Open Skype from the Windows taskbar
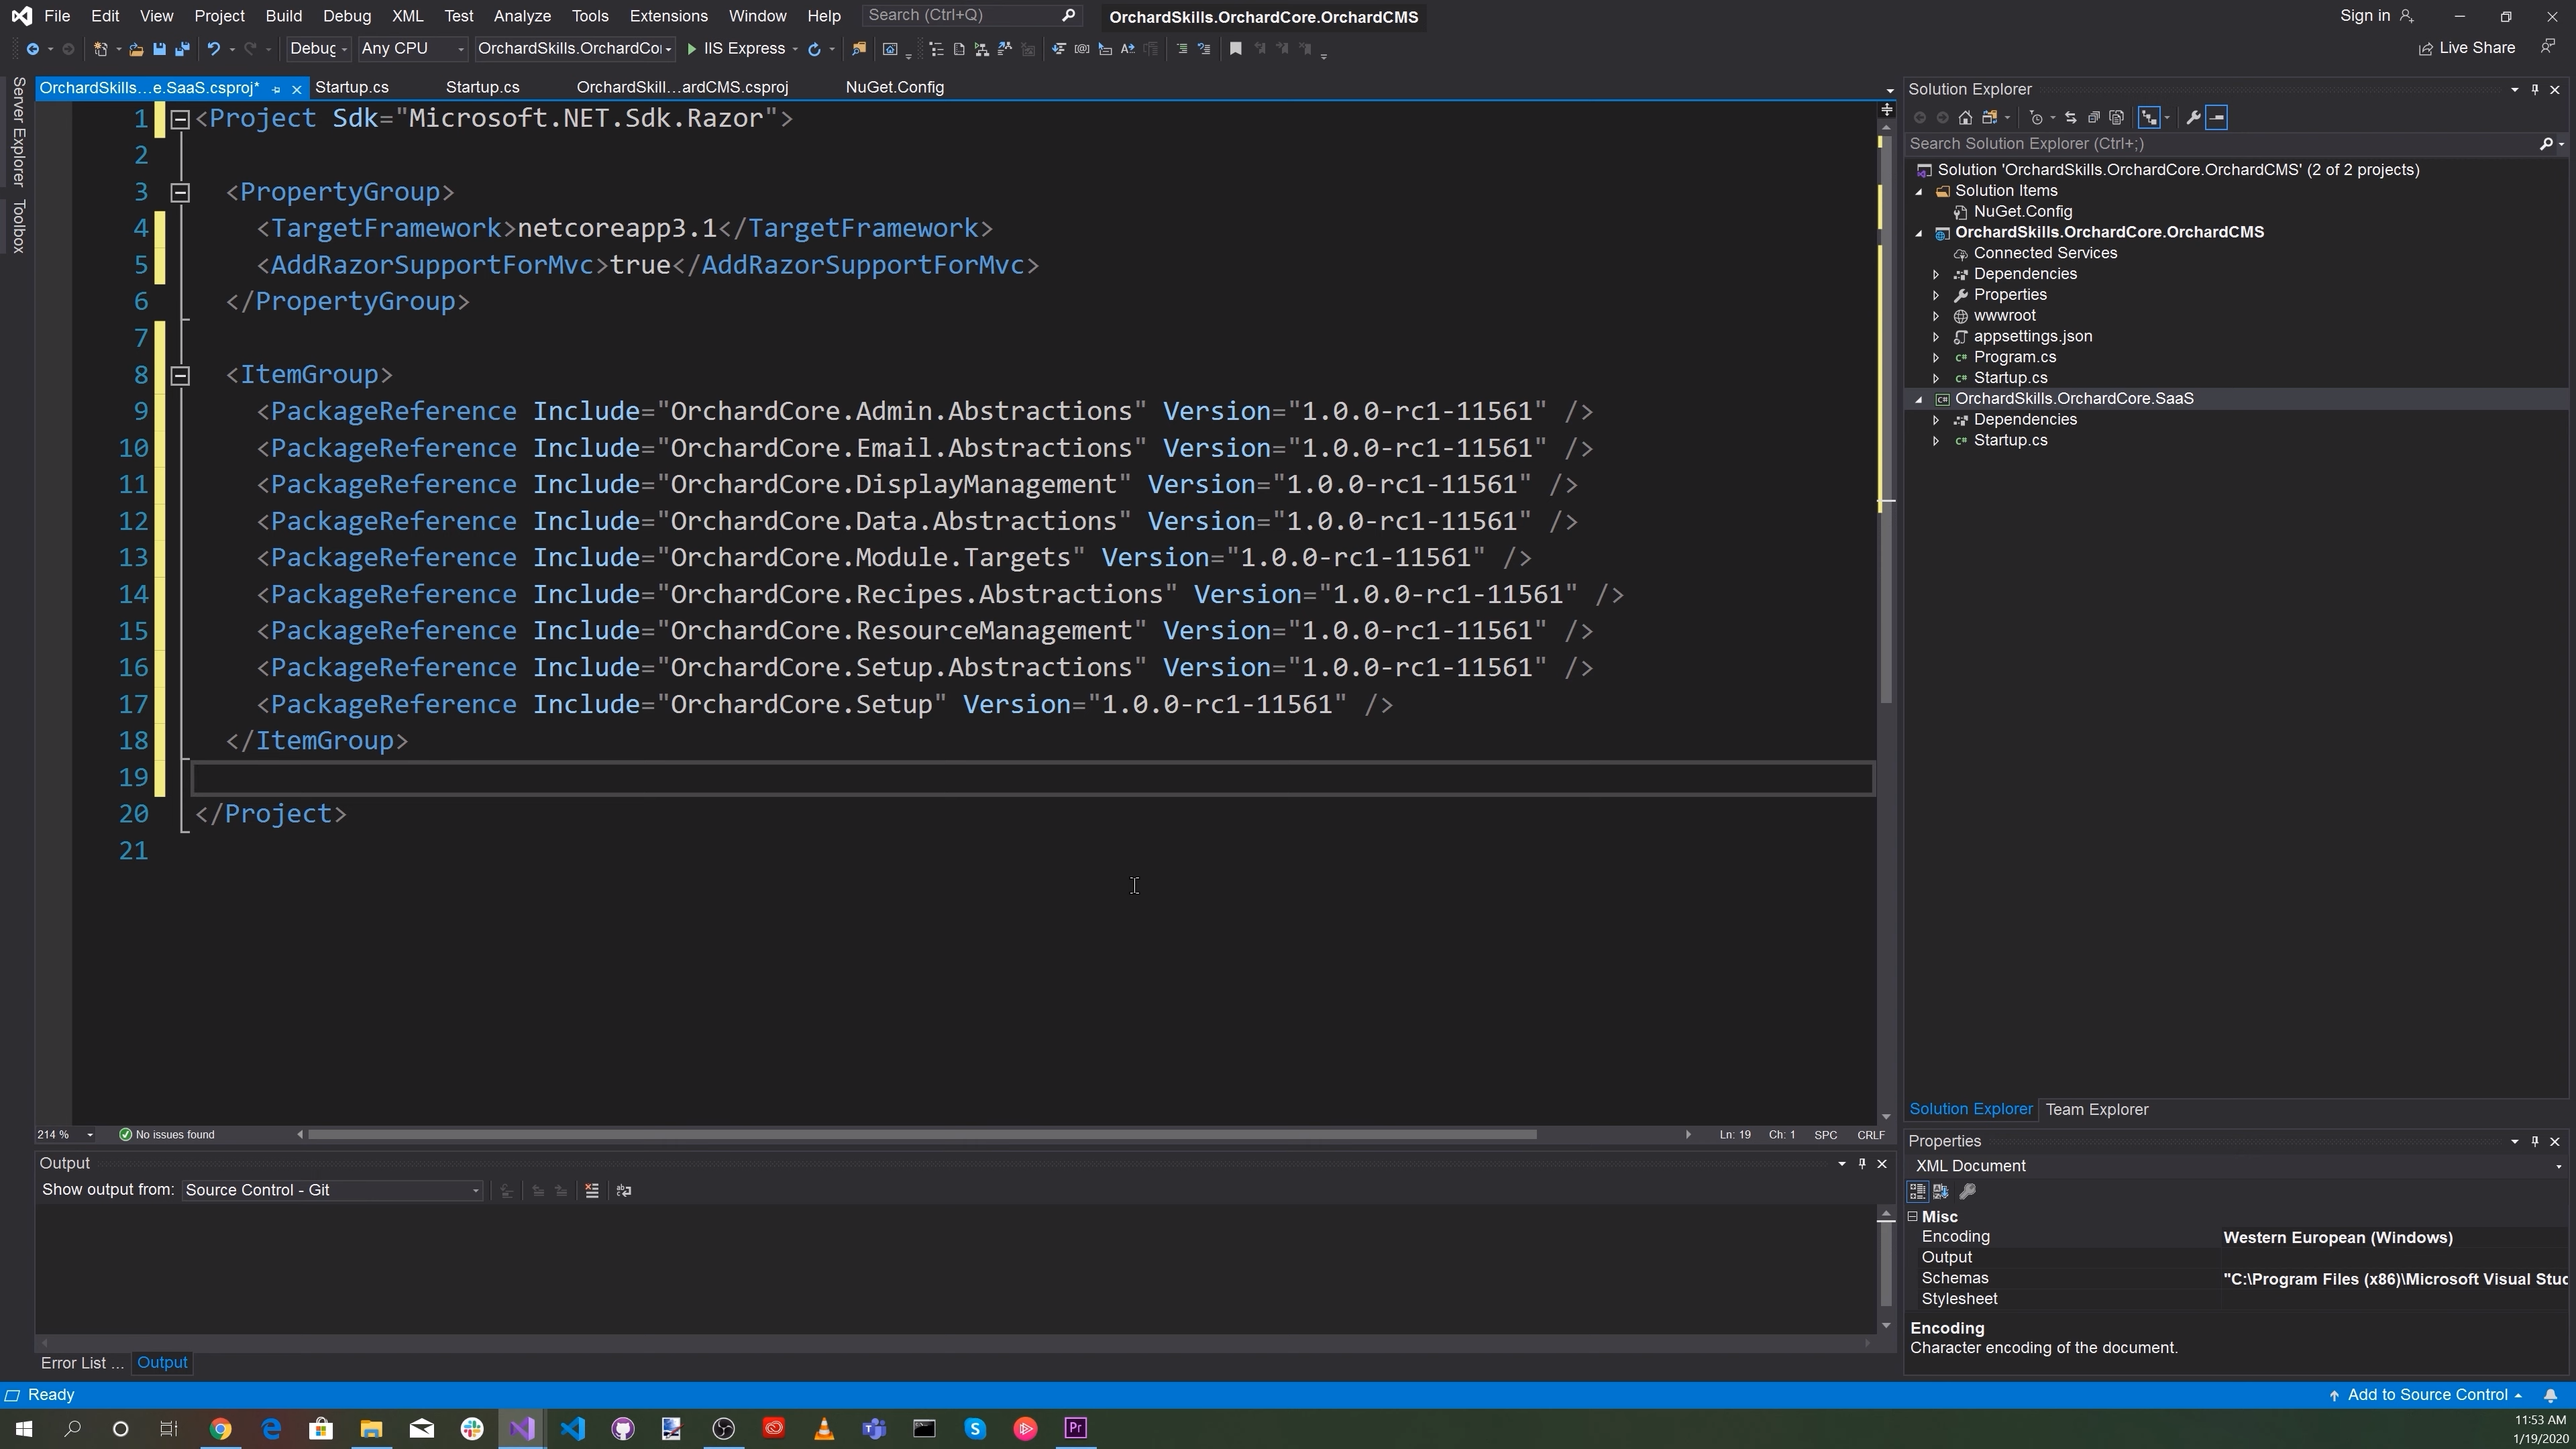The width and height of the screenshot is (2576, 1449). click(x=975, y=1429)
